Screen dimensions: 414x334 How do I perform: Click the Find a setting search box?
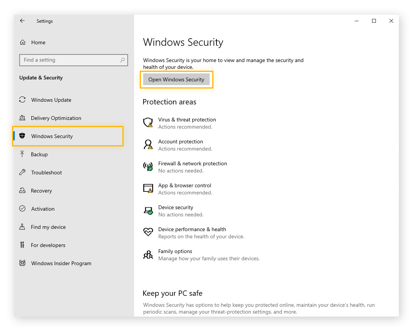[73, 60]
